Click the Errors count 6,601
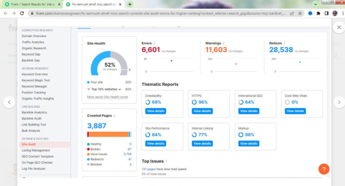The image size is (345, 186). (x=151, y=50)
